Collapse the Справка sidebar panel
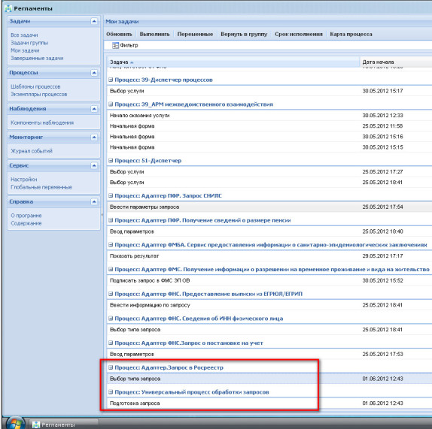432x429 pixels. [x=94, y=202]
